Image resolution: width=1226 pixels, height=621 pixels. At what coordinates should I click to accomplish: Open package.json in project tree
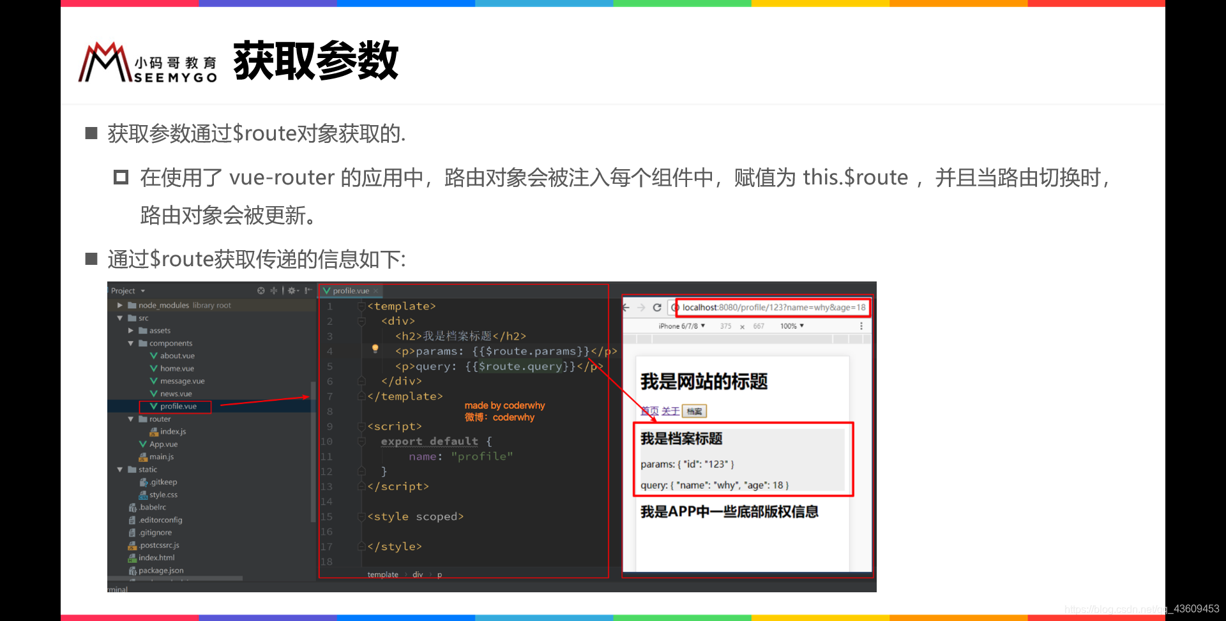click(x=156, y=571)
